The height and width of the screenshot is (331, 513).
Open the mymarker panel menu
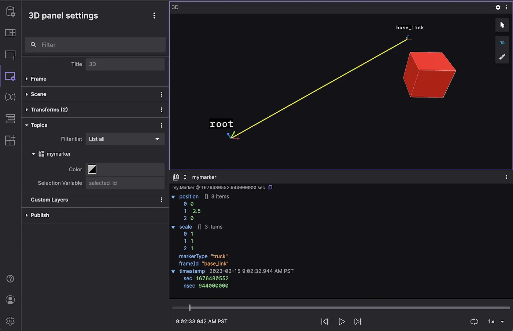click(x=507, y=177)
